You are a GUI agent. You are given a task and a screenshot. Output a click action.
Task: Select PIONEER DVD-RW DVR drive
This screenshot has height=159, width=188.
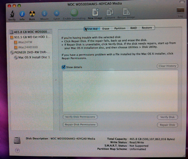pyautogui.click(x=31, y=52)
